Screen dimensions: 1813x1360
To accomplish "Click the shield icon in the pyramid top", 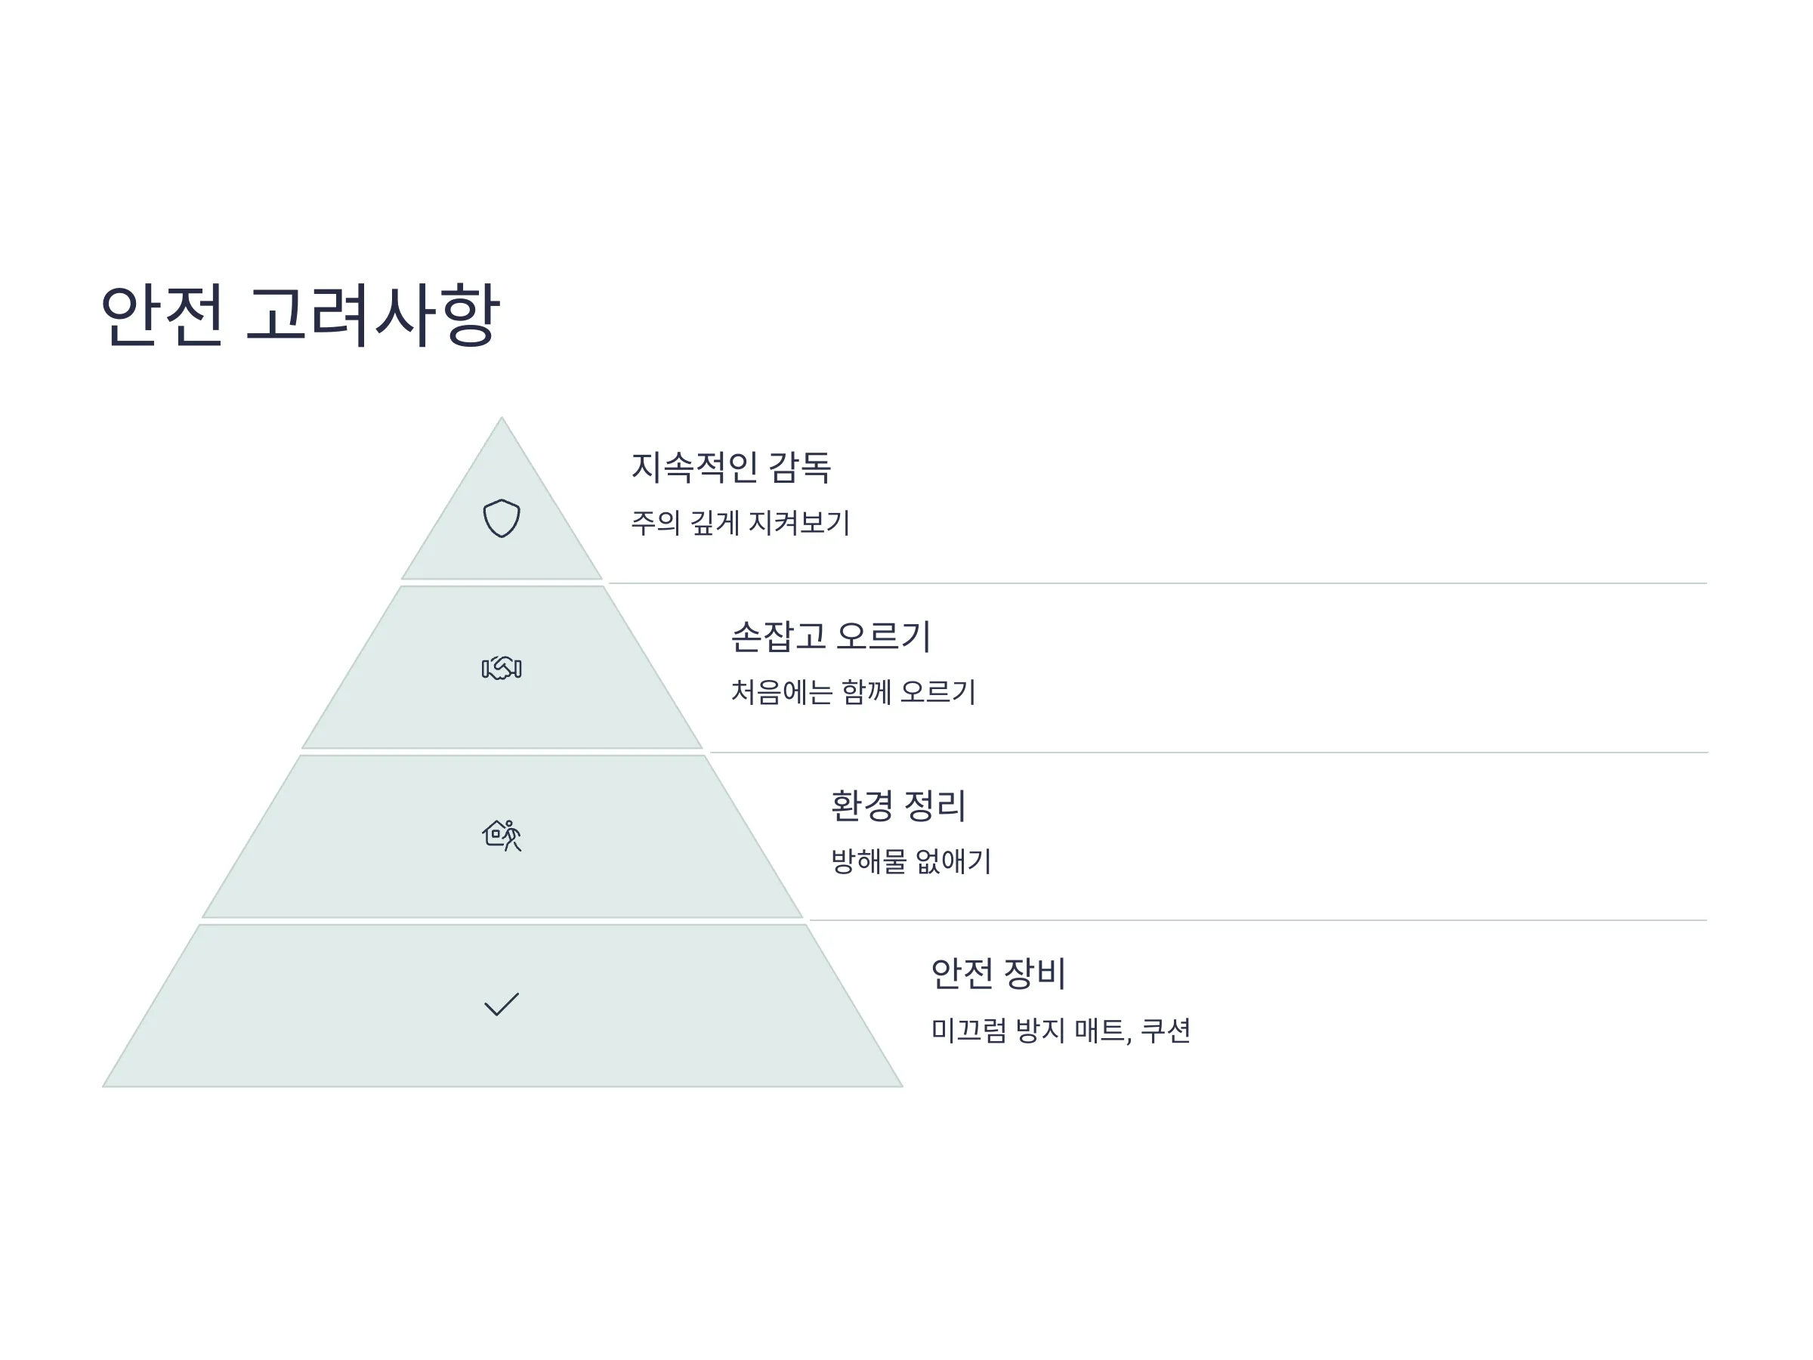I will (x=502, y=518).
